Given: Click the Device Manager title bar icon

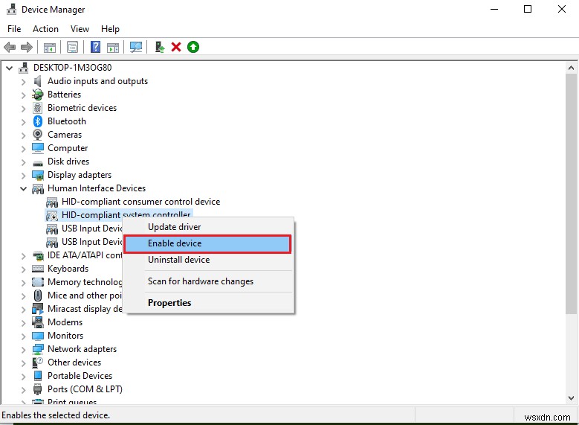Looking at the screenshot, I should (11, 9).
